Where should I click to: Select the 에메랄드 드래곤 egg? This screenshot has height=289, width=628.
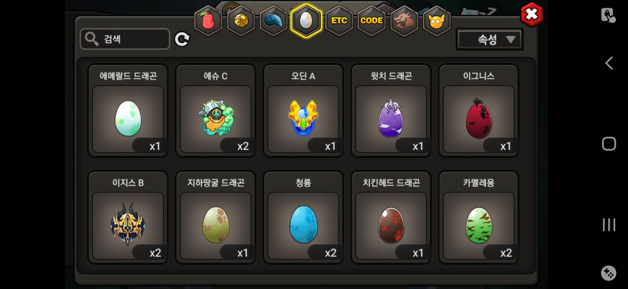point(128,110)
